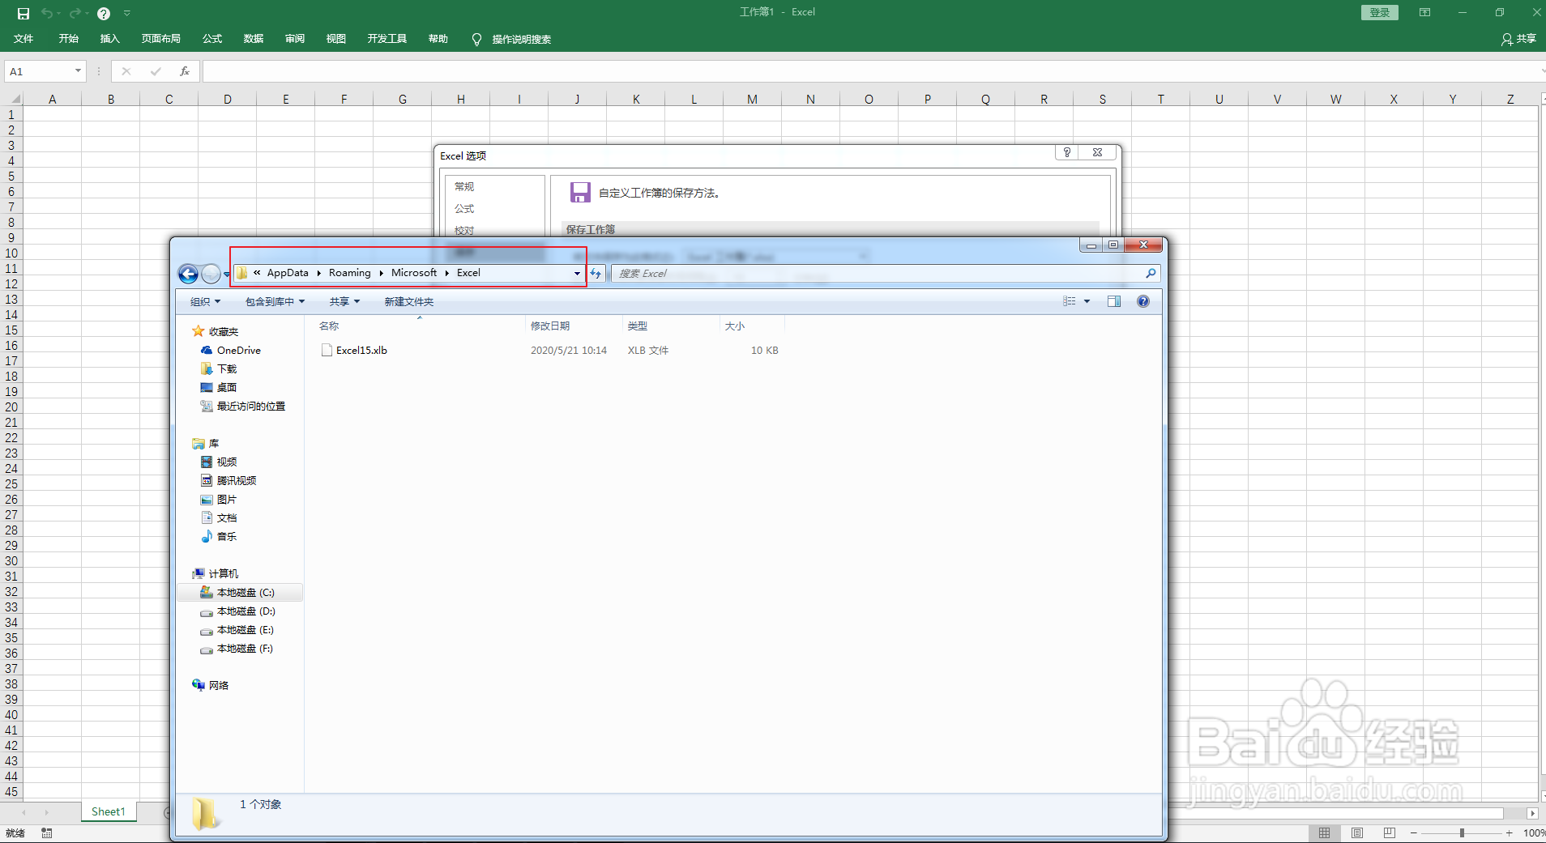
Task: Open the view options dropdown arrow
Action: (x=1087, y=301)
